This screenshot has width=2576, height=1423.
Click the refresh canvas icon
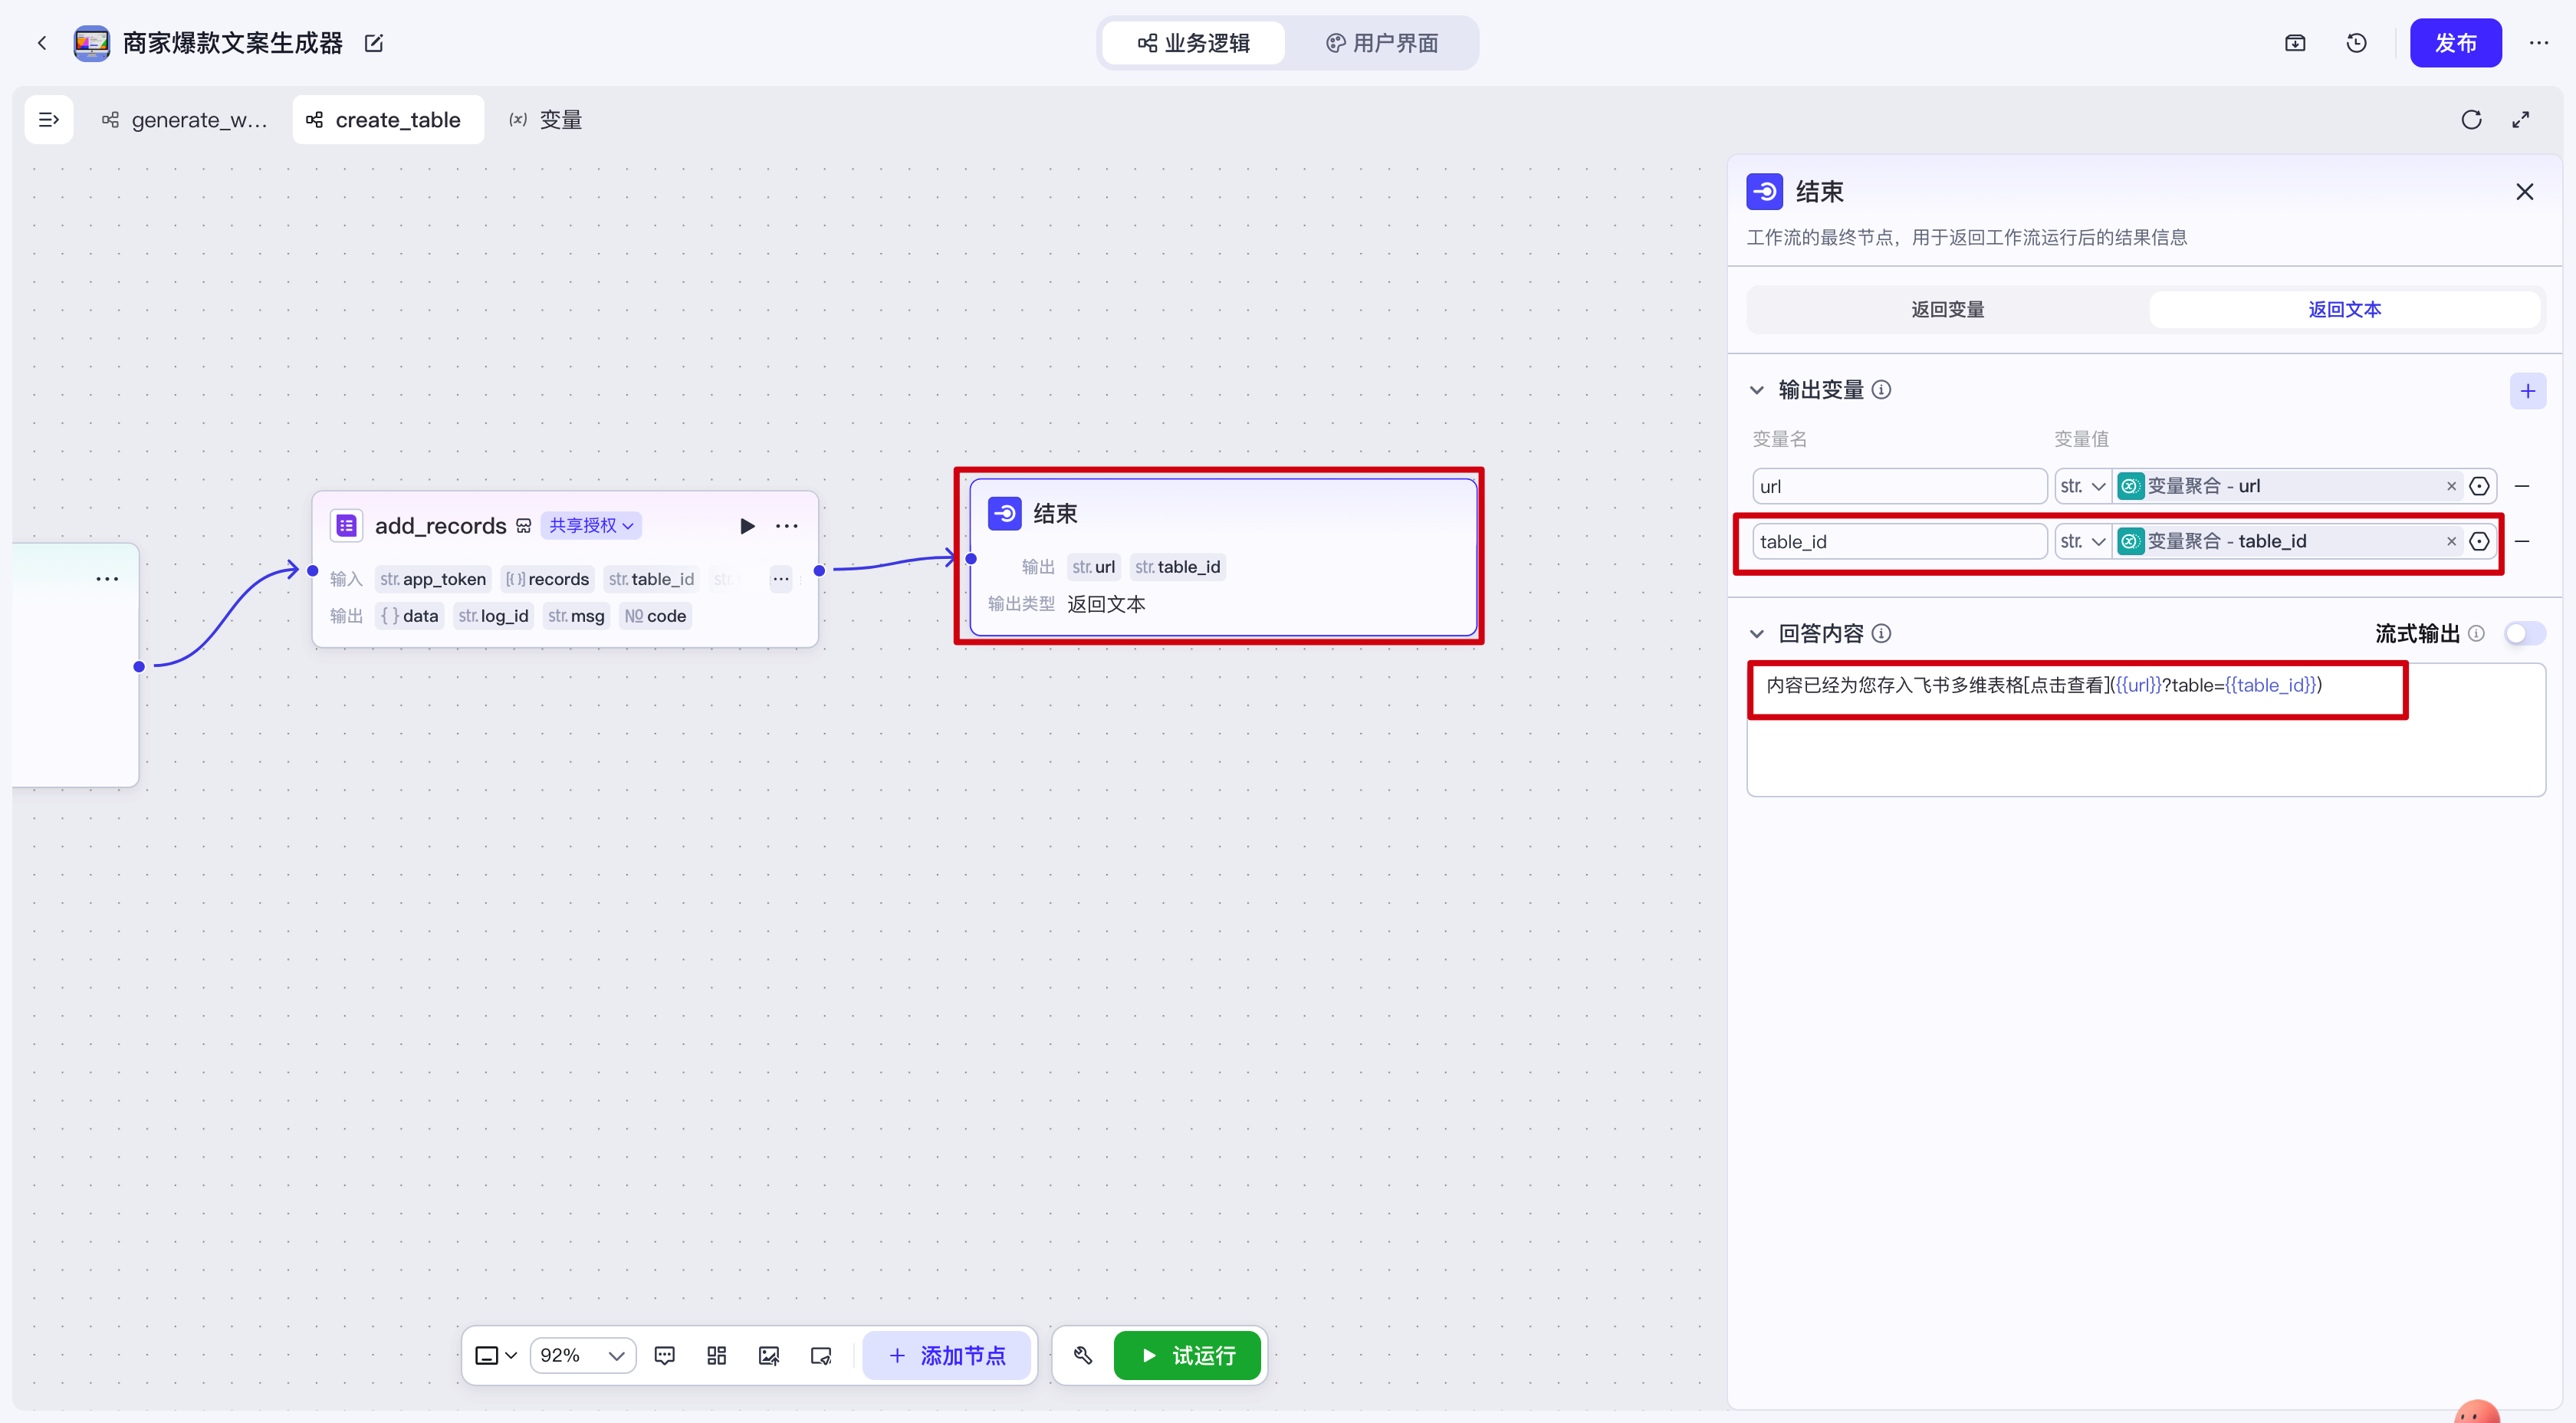tap(2471, 120)
